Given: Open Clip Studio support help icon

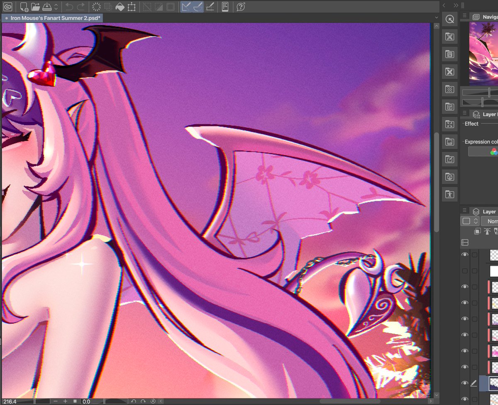Looking at the screenshot, I should [x=240, y=7].
